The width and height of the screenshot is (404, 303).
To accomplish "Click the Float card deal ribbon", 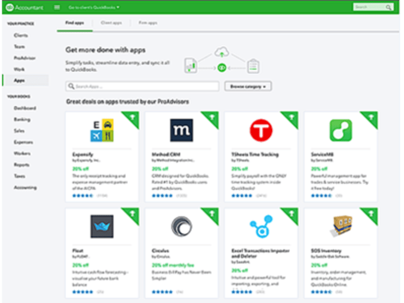I will click(x=132, y=214).
